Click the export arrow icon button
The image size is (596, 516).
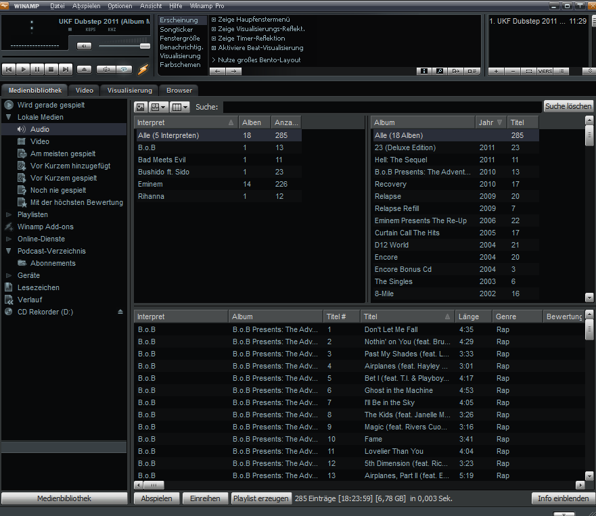[456, 71]
